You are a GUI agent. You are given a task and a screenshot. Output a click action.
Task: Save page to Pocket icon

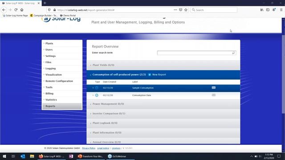(180, 10)
